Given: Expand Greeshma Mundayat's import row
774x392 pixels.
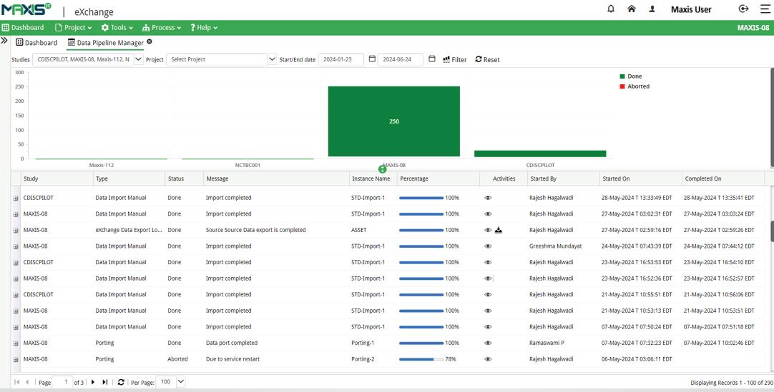Looking at the screenshot, I should 16,247.
